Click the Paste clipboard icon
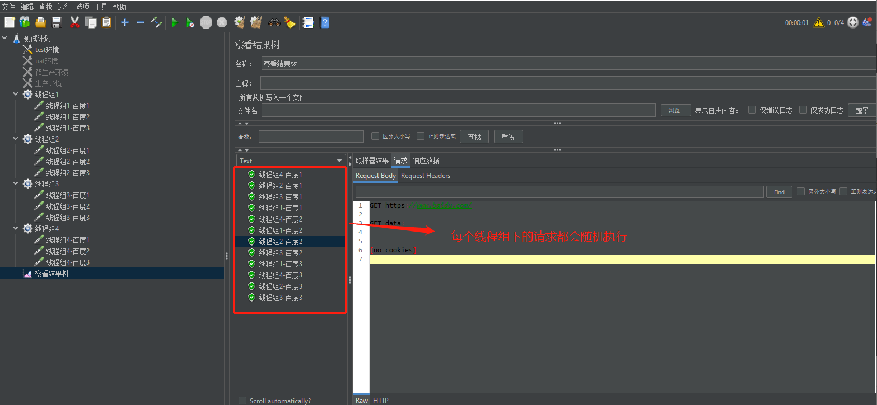The height and width of the screenshot is (405, 877). [x=106, y=22]
